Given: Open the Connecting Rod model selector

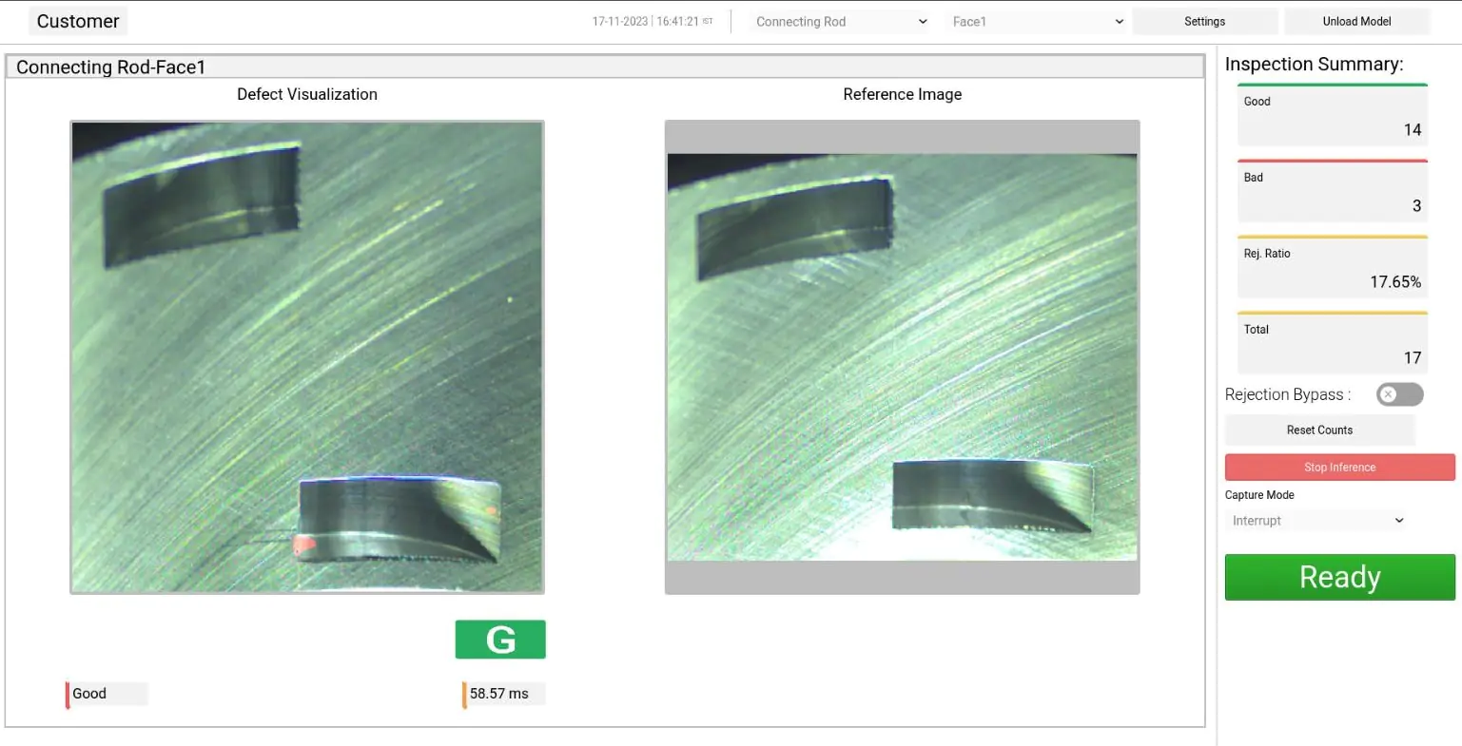Looking at the screenshot, I should pos(838,21).
